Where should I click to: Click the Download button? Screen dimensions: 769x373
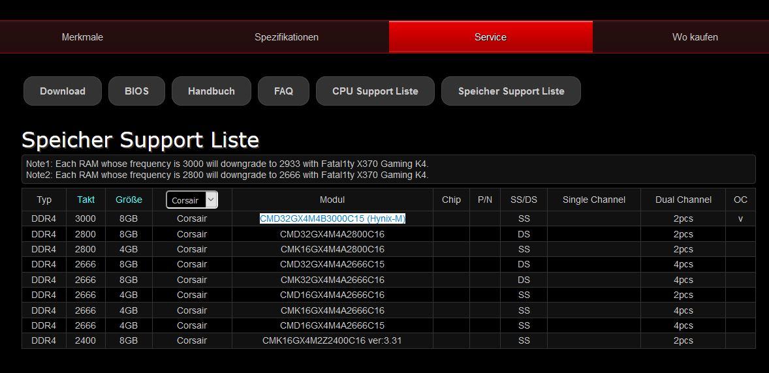tap(63, 91)
